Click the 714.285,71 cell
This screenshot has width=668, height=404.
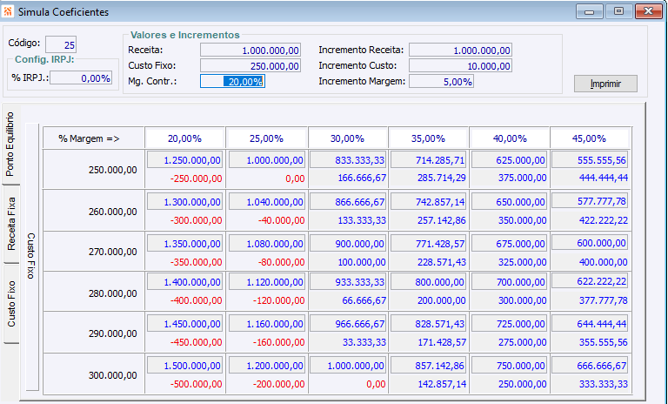coord(429,160)
